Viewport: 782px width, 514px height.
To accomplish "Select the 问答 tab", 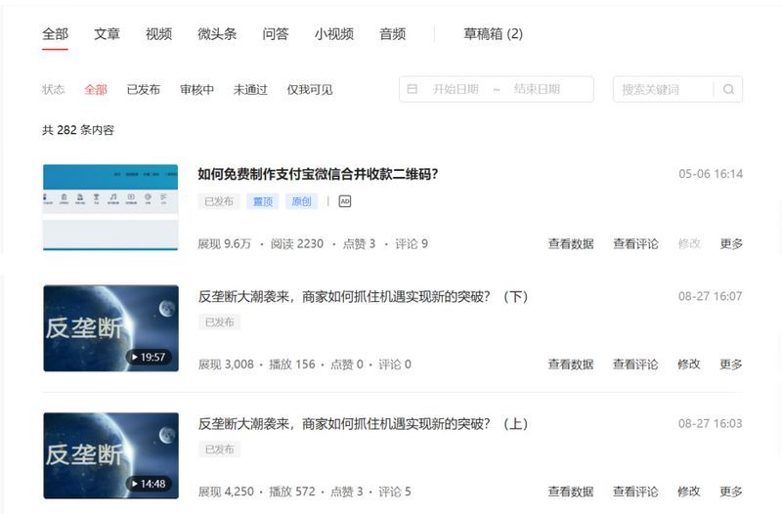I will 276,34.
